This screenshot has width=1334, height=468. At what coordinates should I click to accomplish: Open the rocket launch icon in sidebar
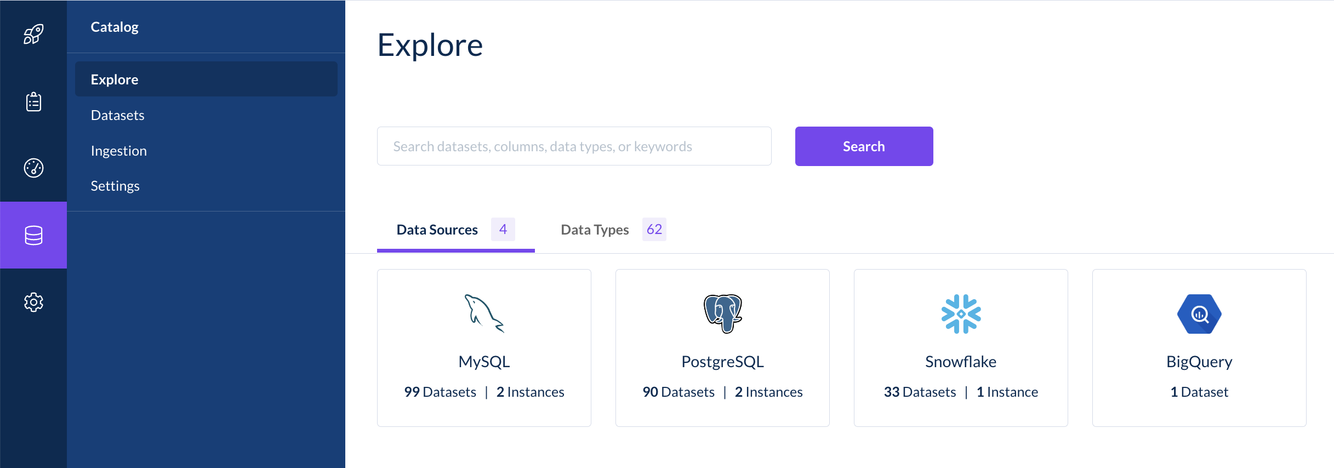(33, 34)
